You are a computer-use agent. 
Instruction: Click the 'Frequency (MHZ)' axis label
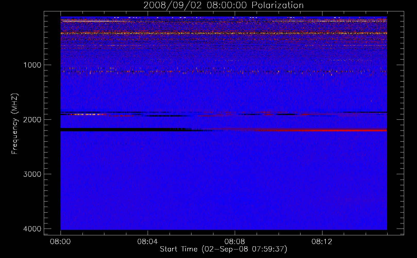15,124
